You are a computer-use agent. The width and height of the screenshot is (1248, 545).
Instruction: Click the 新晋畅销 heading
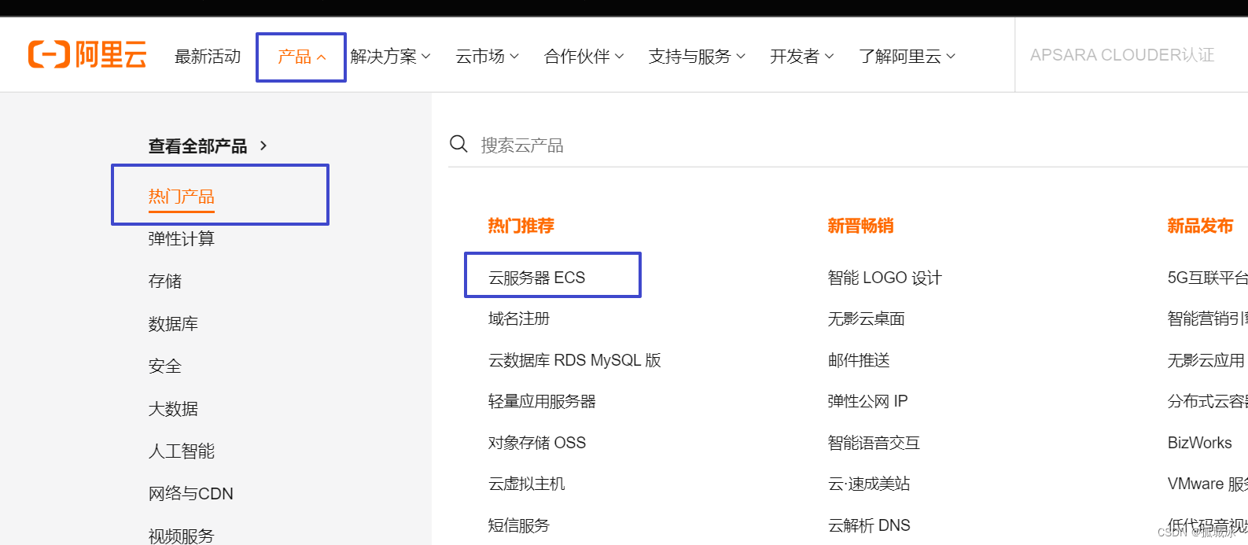tap(861, 226)
